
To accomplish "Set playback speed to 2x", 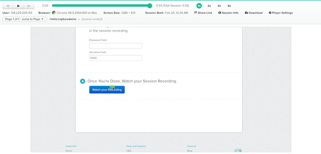I will 209,6.
